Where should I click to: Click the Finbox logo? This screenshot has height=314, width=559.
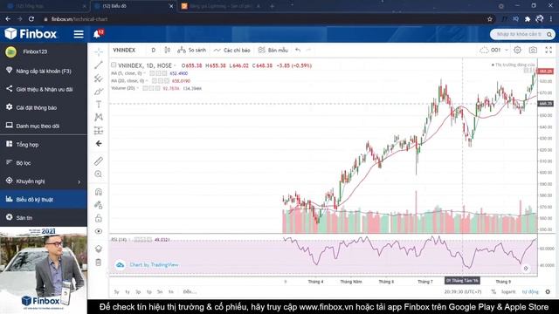[x=31, y=34]
